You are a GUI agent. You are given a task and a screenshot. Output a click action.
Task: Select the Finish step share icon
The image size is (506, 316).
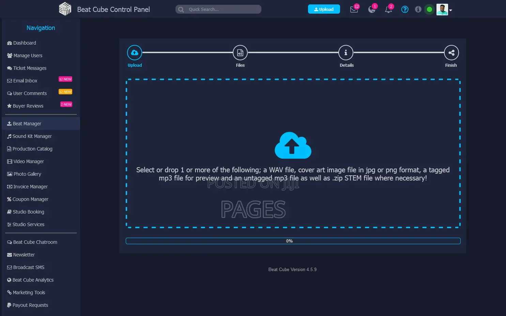(x=451, y=52)
